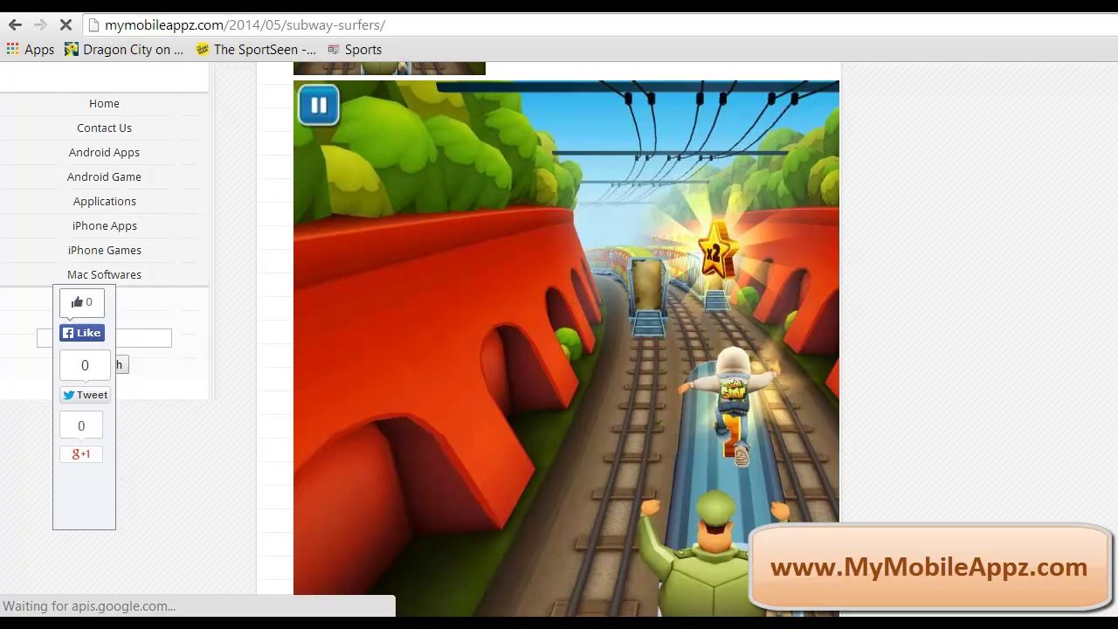Open the iPhone Apps menu link
Viewport: 1118px width, 629px height.
(104, 225)
